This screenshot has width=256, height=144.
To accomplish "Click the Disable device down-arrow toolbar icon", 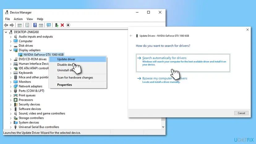I will [x=68, y=25].
